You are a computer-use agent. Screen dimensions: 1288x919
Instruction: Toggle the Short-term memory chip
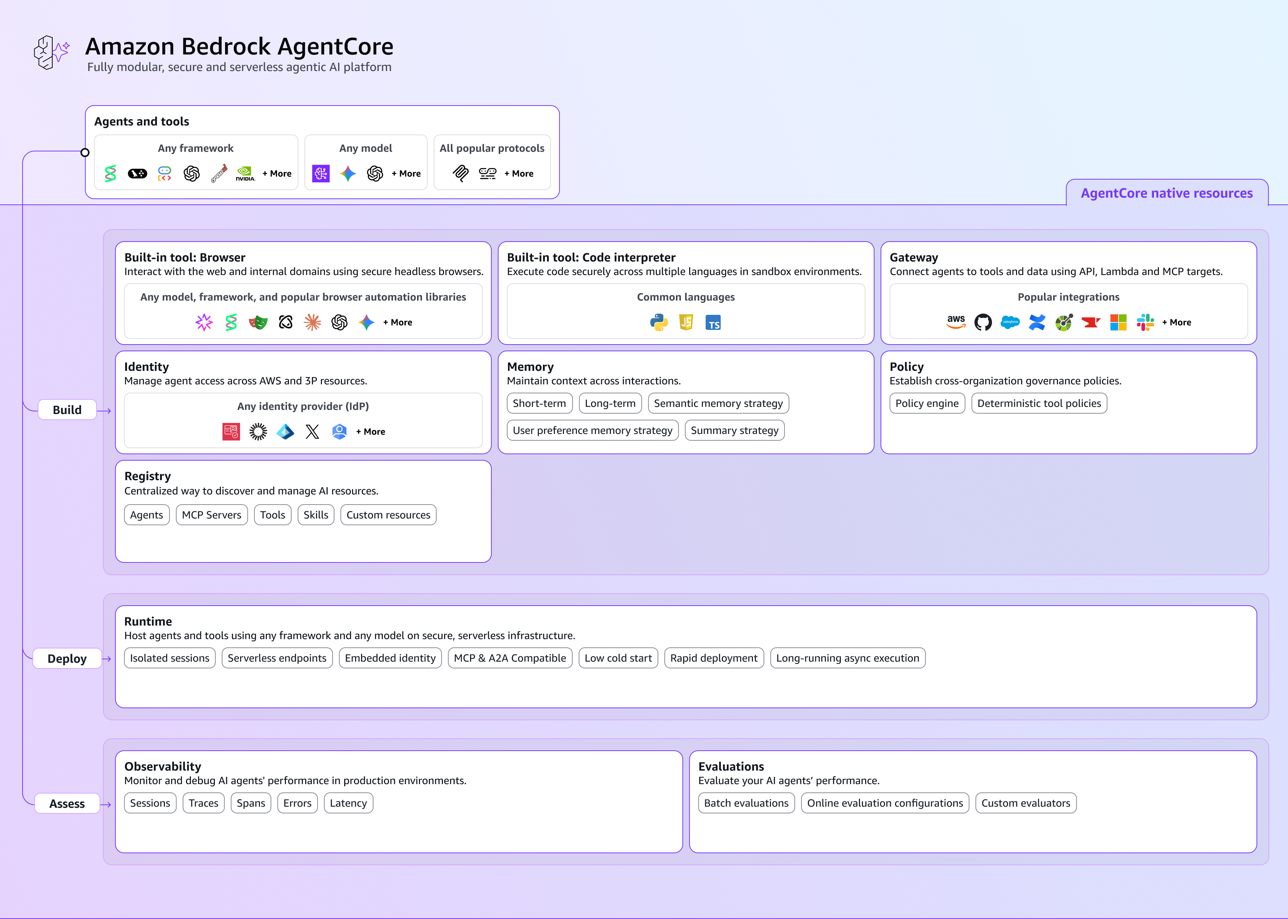[539, 403]
